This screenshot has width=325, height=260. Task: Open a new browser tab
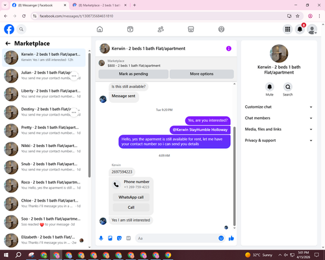[135, 5]
